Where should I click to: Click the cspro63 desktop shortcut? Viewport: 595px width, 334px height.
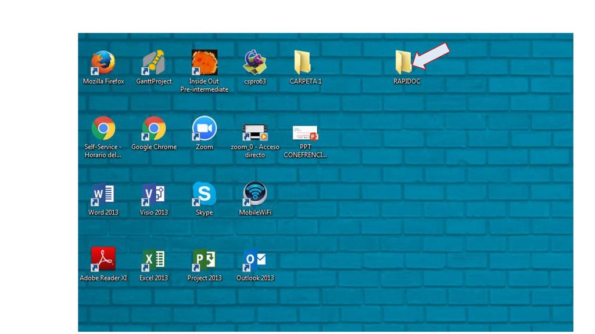pos(255,63)
